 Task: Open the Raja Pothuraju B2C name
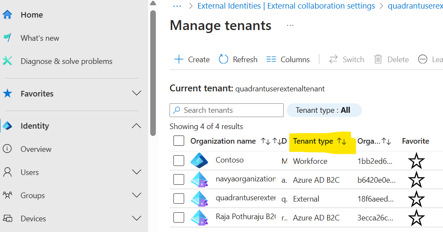[246, 217]
